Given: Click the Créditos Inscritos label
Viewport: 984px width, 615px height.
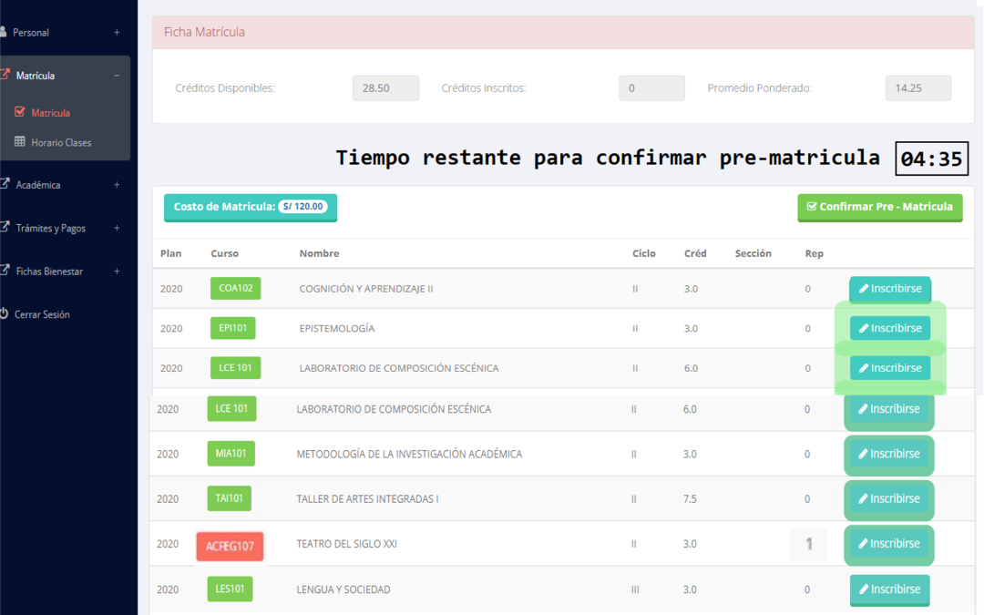Looking at the screenshot, I should (x=484, y=87).
